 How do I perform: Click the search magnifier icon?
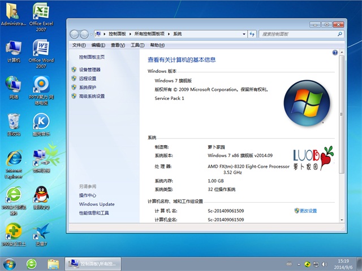[339, 34]
